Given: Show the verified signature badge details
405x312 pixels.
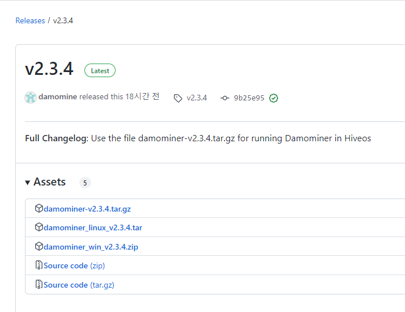Looking at the screenshot, I should pyautogui.click(x=274, y=98).
